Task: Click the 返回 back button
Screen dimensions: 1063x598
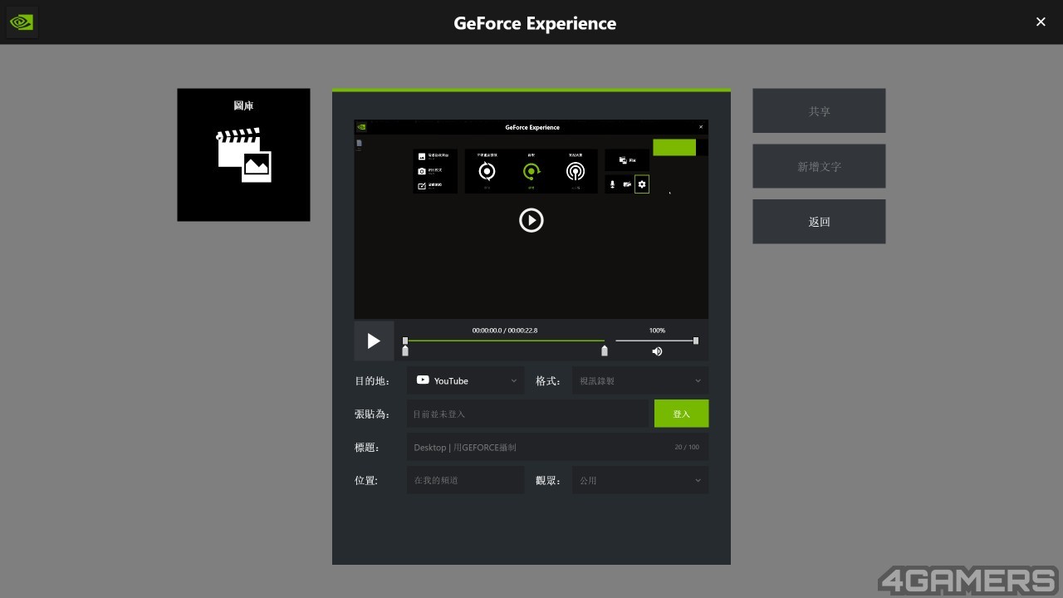Action: pos(819,222)
